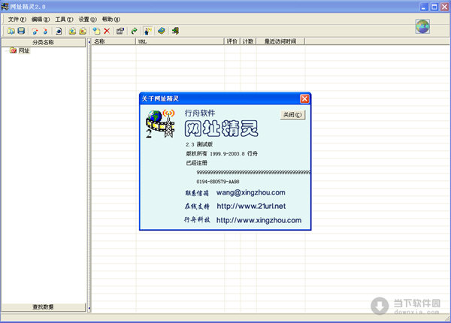Click the 查找数据 bar at panel bottom
Viewport: 451px width, 323px height.
point(43,307)
